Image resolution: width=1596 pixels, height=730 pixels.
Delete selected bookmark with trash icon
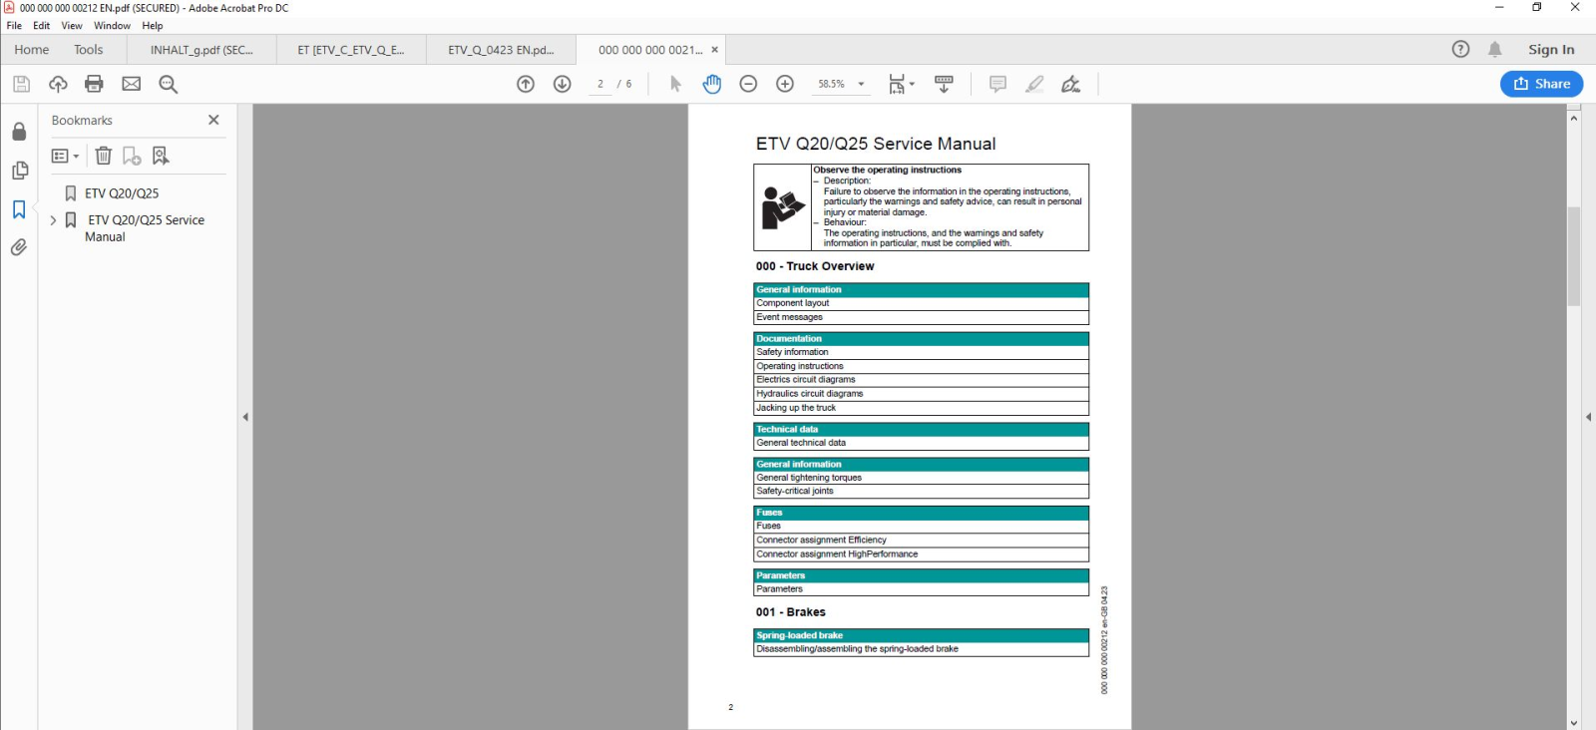(x=104, y=156)
